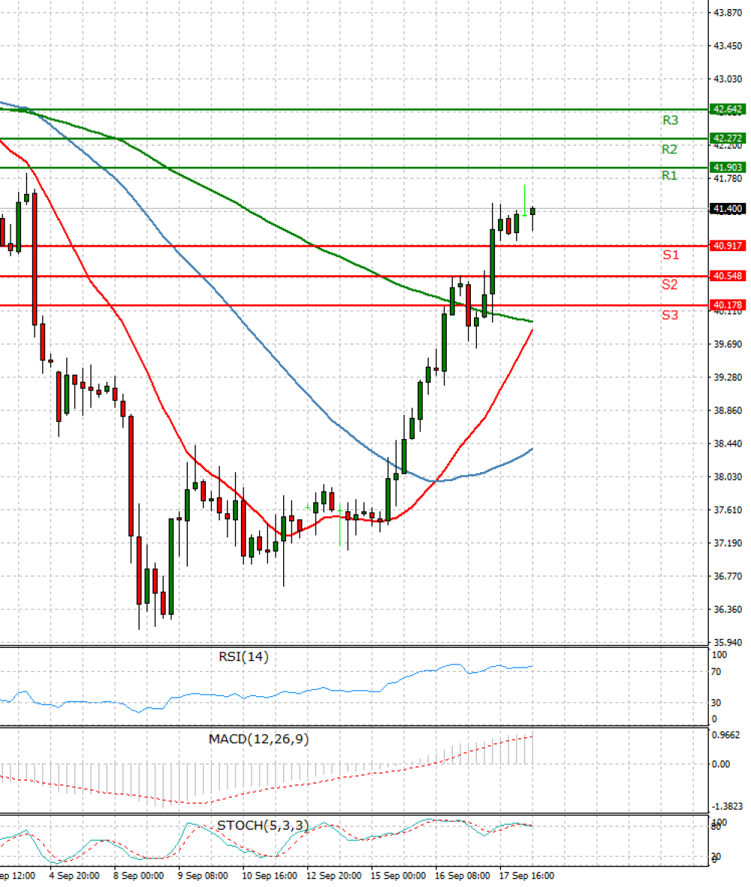751x887 pixels.
Task: Click the MACD(12,26,9) indicator title
Action: point(259,739)
